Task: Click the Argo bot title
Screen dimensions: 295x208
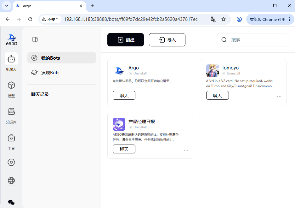Action: tap(133, 68)
